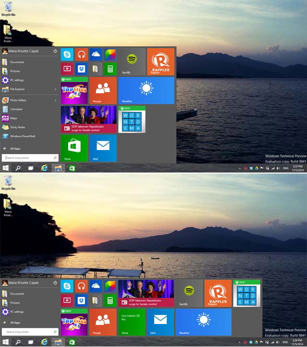Show All Apps in the tall Start menu
The height and width of the screenshot is (347, 307).
pyautogui.click(x=15, y=149)
